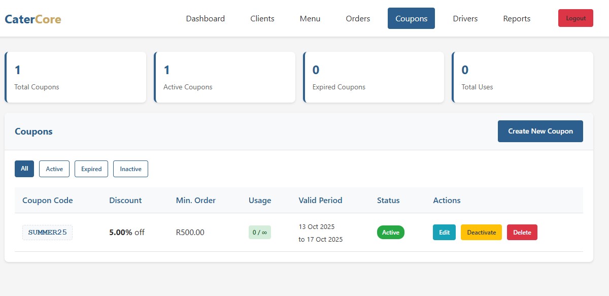609x296 pixels.
Task: Open the Menu nav item
Action: point(310,18)
